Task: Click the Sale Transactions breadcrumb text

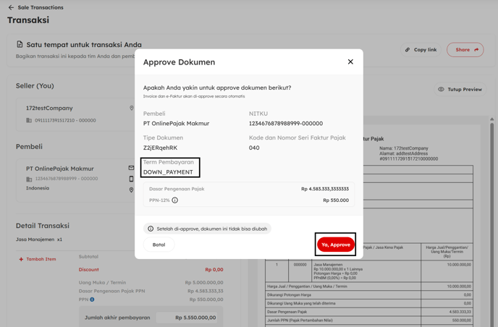Action: coord(41,7)
